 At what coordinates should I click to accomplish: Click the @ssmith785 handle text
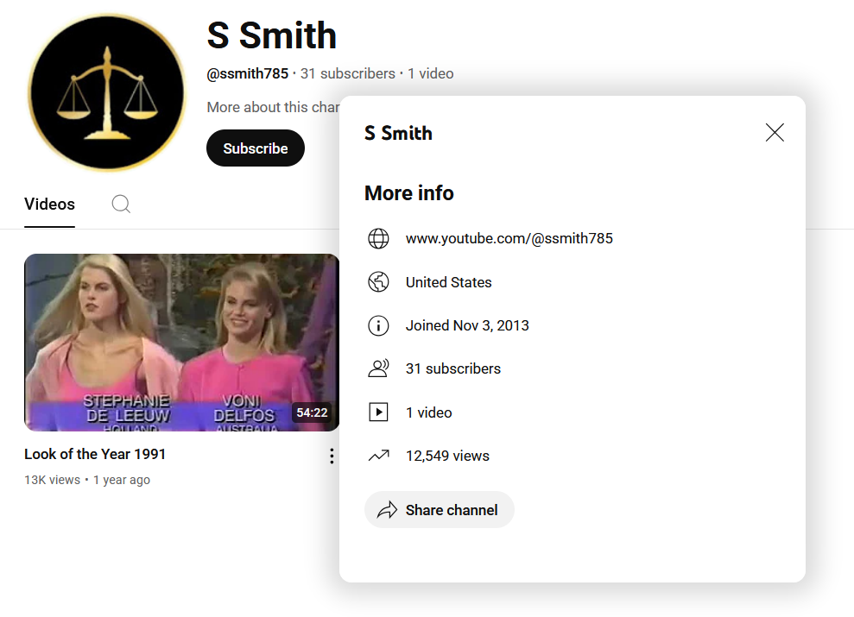247,73
